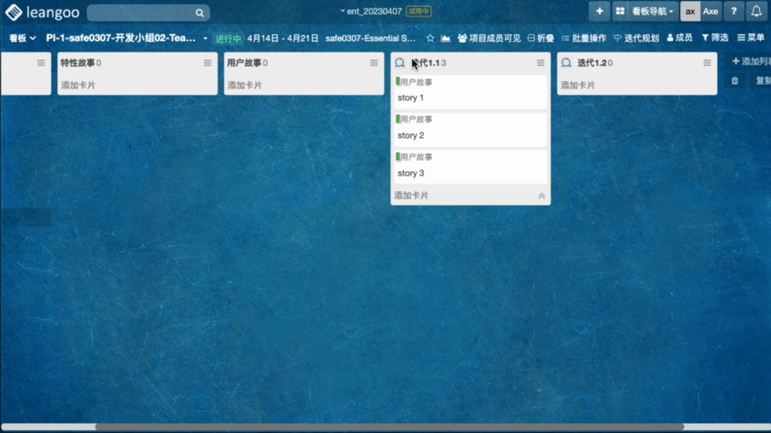Collapse 迭代1.1 list with double chevron
The height and width of the screenshot is (433, 771).
(541, 196)
